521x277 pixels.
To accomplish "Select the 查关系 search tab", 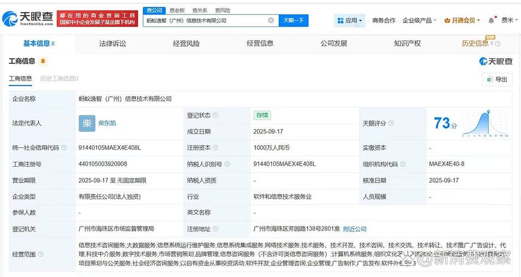I will pyautogui.click(x=200, y=11).
